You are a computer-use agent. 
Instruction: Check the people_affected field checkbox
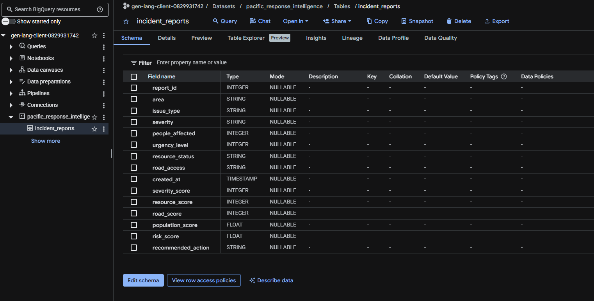pos(134,133)
